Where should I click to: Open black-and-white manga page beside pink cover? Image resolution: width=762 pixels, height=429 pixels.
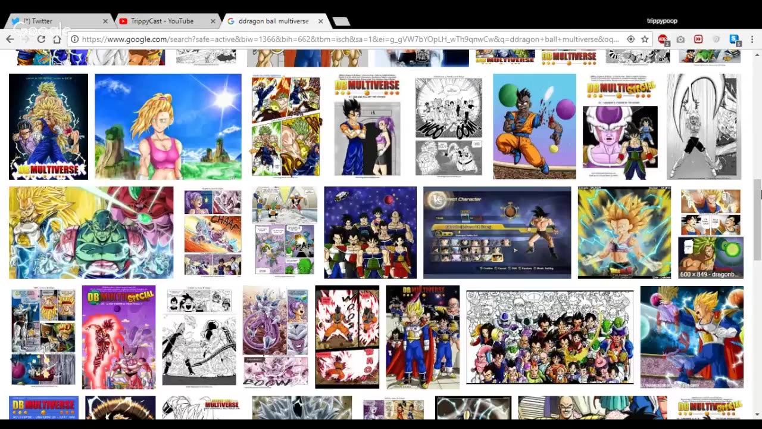[x=199, y=337]
